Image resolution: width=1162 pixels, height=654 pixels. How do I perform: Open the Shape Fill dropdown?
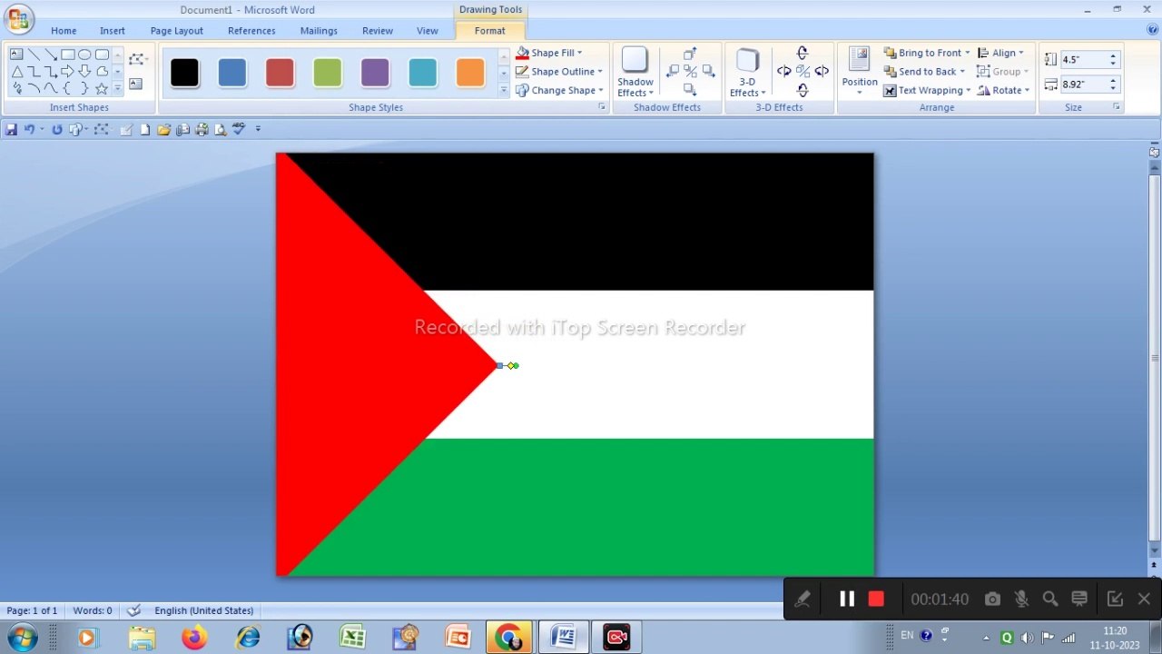tap(579, 53)
